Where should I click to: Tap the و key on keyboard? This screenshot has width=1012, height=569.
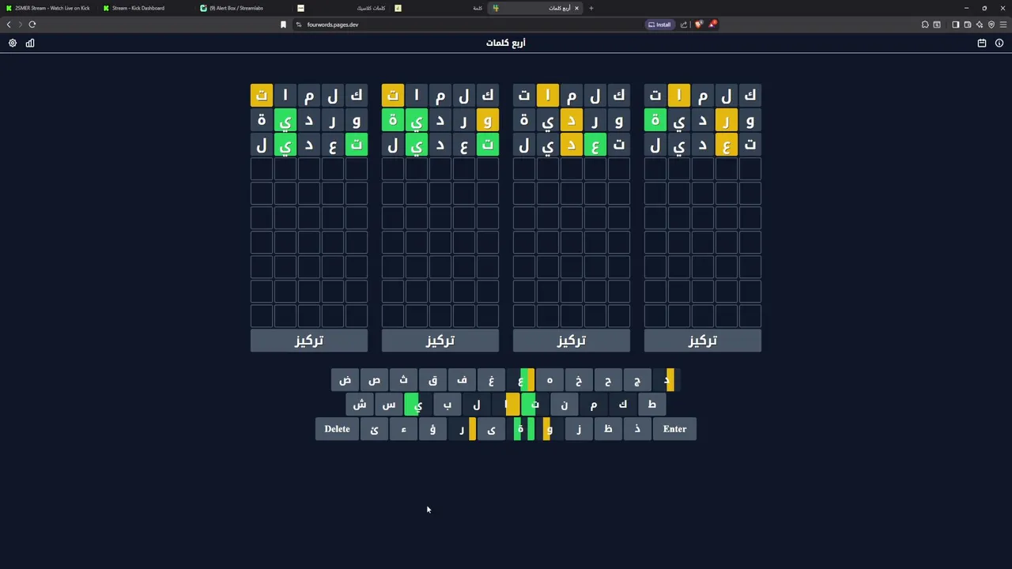point(549,429)
